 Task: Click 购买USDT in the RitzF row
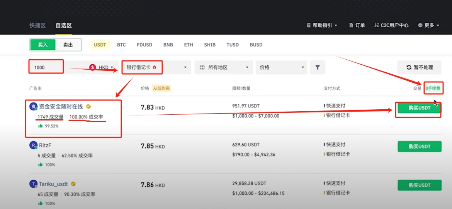tap(420, 146)
